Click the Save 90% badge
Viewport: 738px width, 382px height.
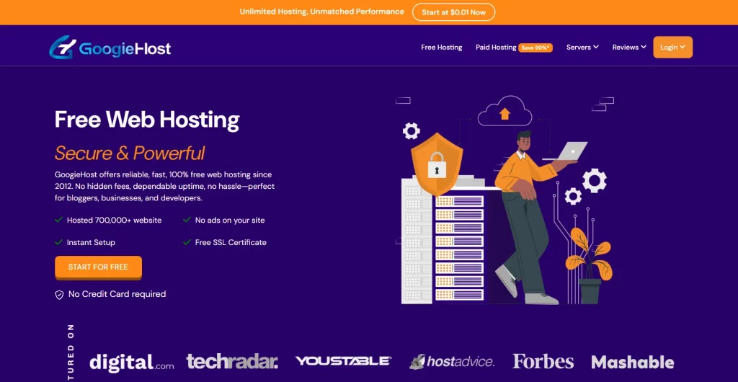pyautogui.click(x=535, y=48)
